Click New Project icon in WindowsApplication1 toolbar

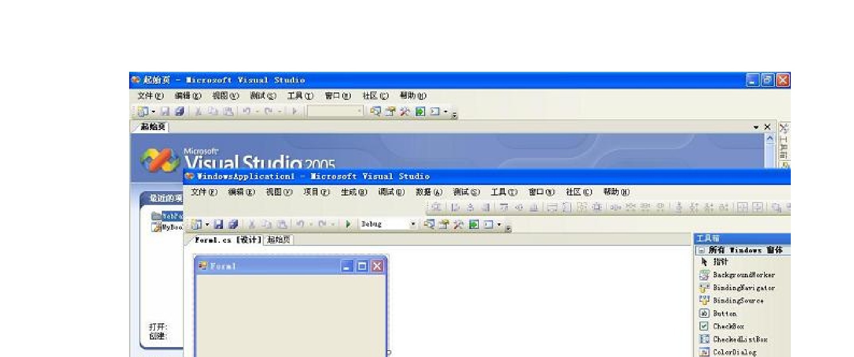tap(196, 225)
